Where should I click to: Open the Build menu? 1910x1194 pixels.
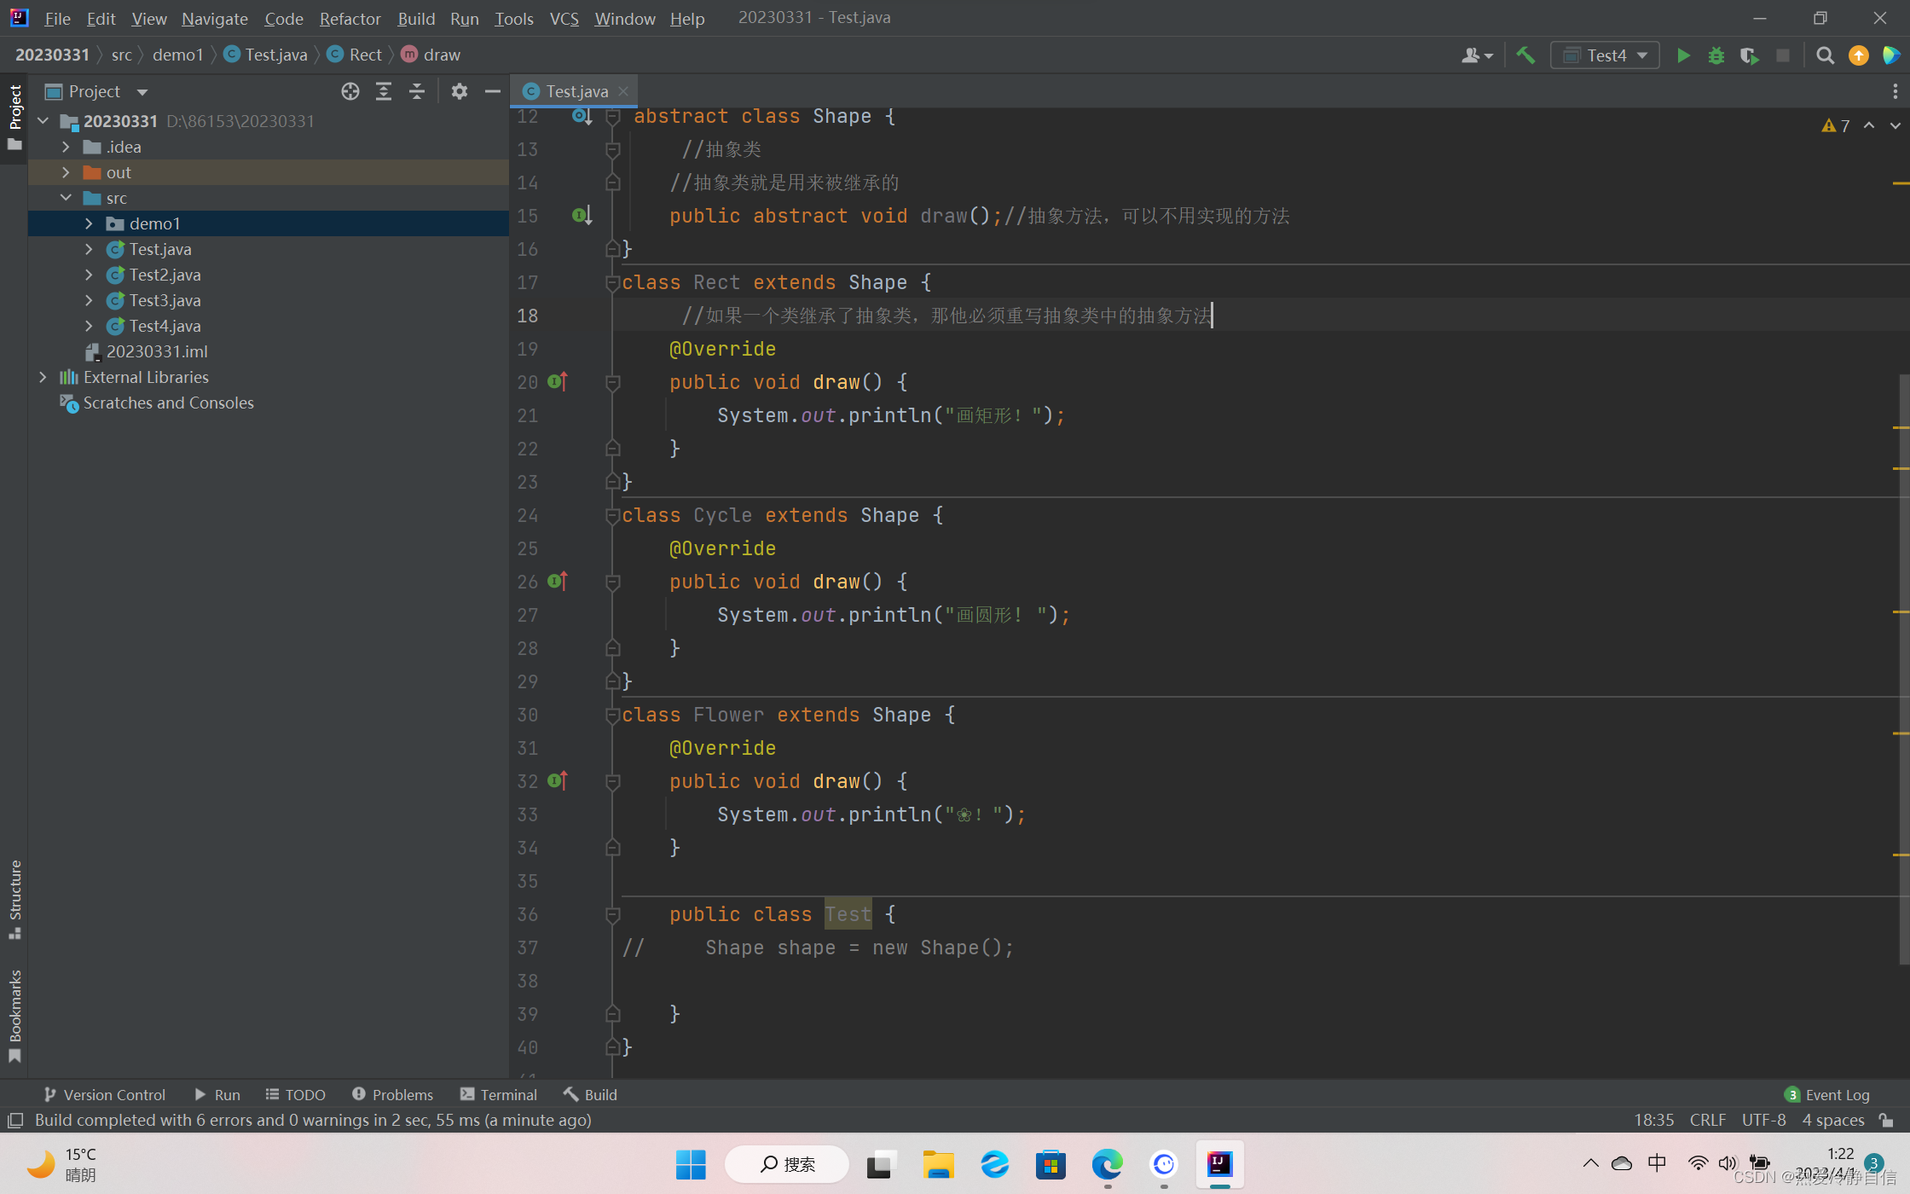[x=416, y=18]
